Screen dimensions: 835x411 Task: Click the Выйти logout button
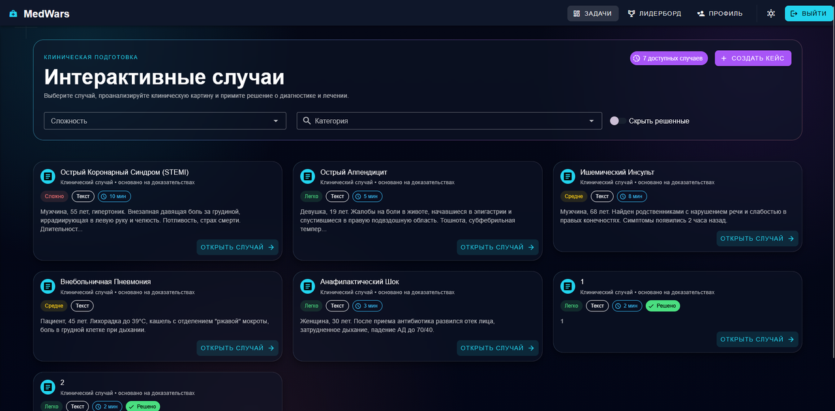click(x=809, y=14)
